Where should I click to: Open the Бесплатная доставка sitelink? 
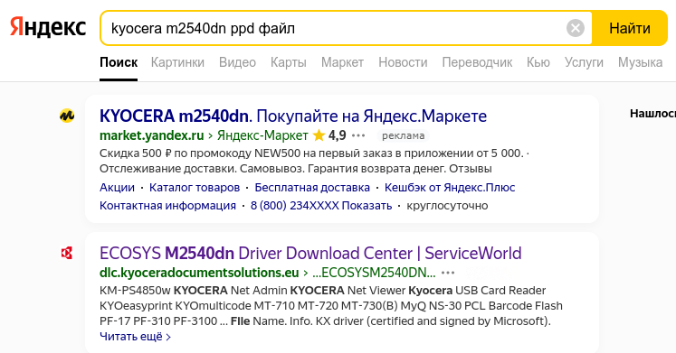312,188
